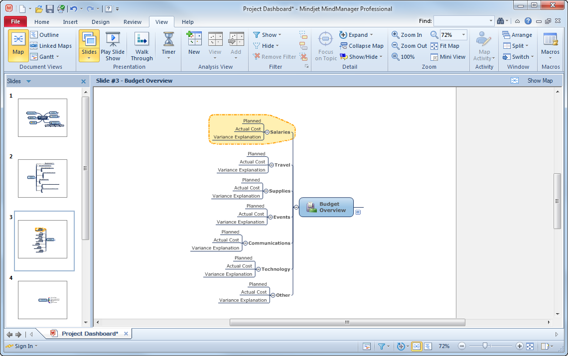The width and height of the screenshot is (568, 356).
Task: Select slide 1 thumbnail
Action: click(x=42, y=118)
